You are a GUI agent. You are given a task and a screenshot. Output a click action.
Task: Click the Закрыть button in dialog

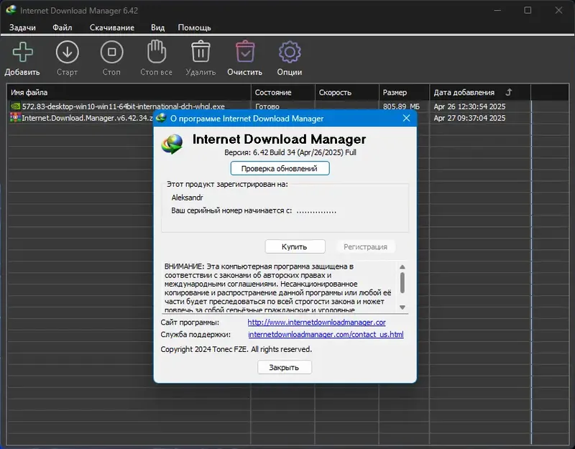click(285, 367)
